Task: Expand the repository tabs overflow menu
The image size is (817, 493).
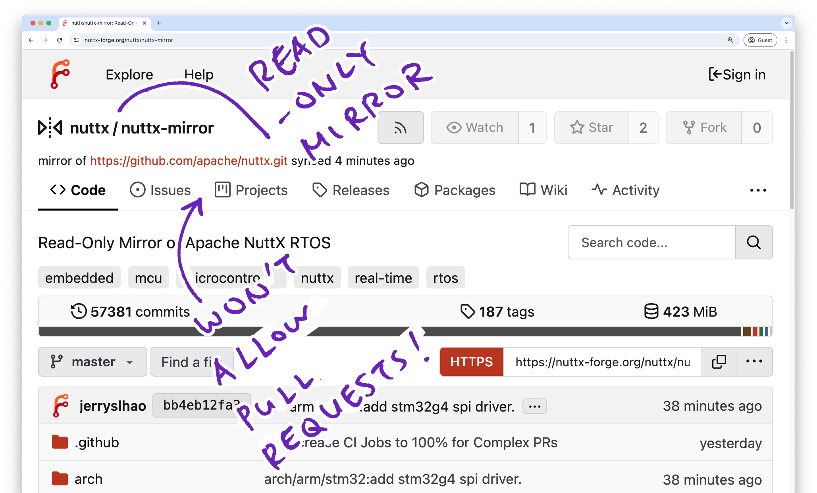Action: click(758, 190)
